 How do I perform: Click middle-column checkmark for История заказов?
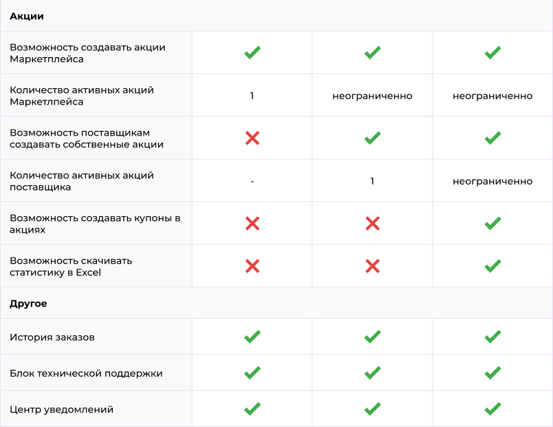tap(372, 337)
